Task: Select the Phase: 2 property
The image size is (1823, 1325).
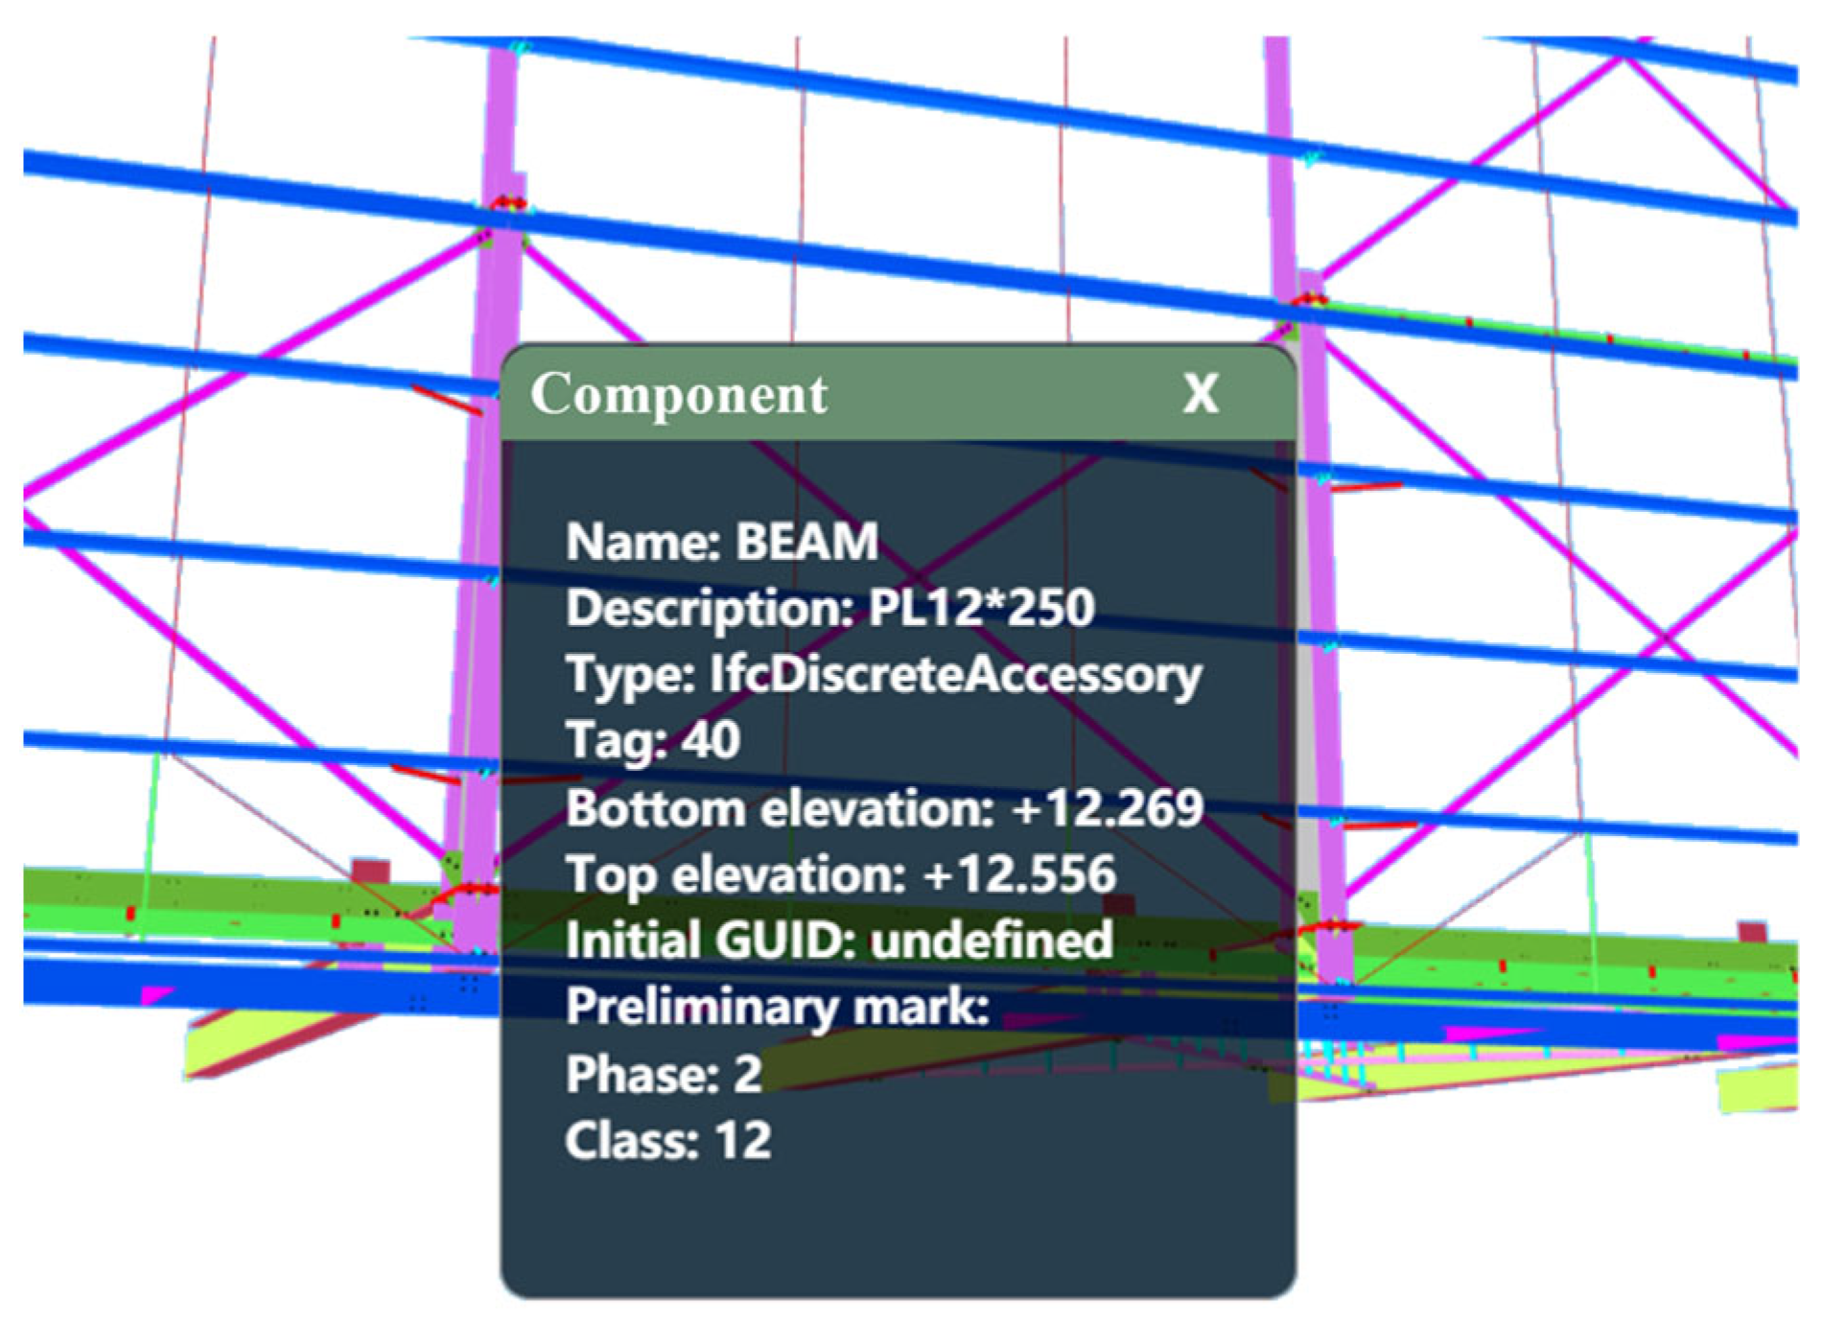Action: click(664, 1073)
